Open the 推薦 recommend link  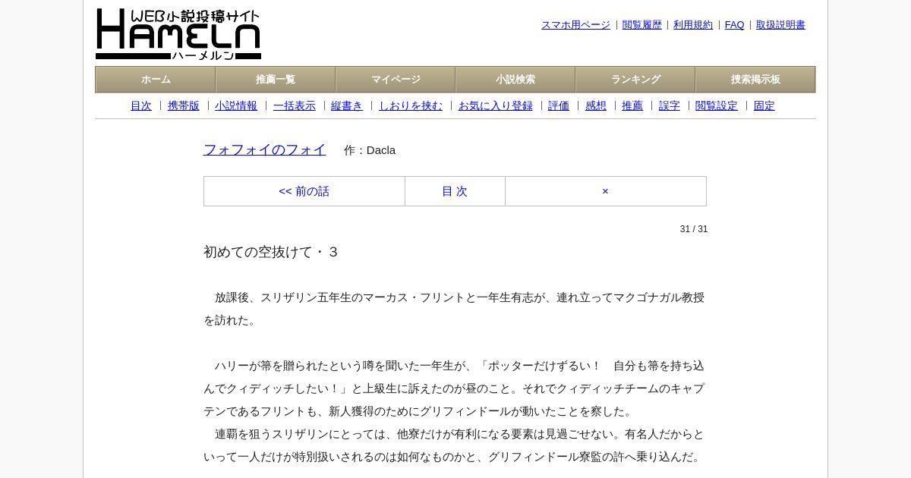632,106
